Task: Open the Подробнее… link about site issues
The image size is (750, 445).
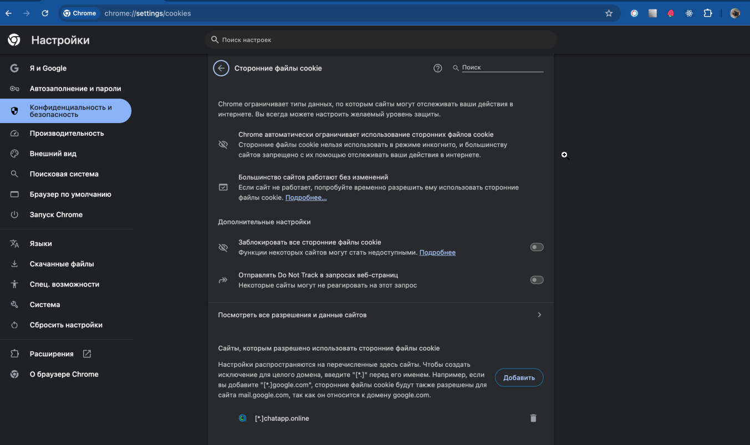Action: tap(306, 198)
